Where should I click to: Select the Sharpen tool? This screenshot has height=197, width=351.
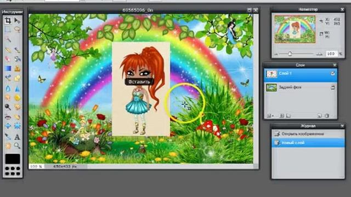pyautogui.click(x=17, y=89)
